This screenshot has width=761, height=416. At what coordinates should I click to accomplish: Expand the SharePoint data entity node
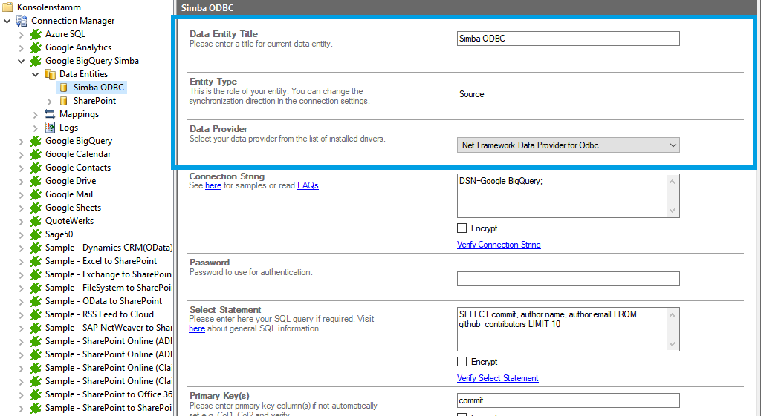click(50, 101)
